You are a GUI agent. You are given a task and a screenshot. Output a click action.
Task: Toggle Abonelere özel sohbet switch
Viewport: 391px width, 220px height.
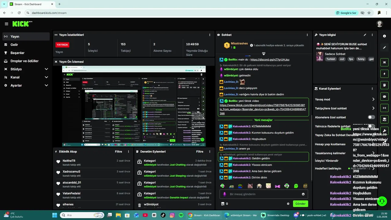pos(371,117)
